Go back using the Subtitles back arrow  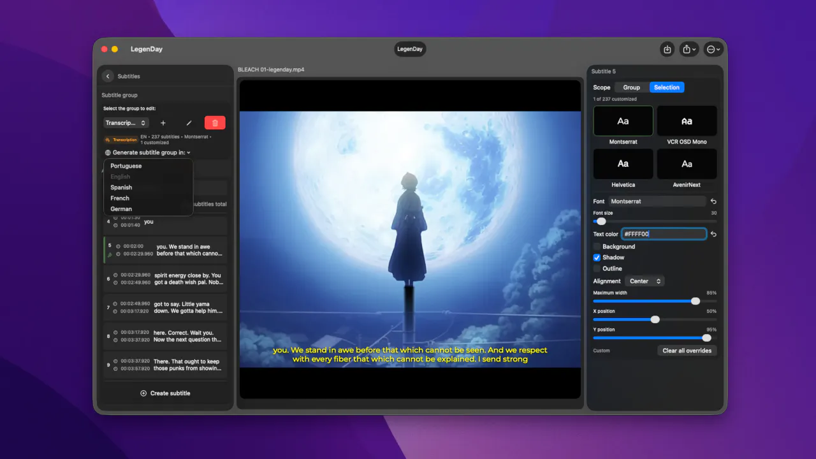108,76
